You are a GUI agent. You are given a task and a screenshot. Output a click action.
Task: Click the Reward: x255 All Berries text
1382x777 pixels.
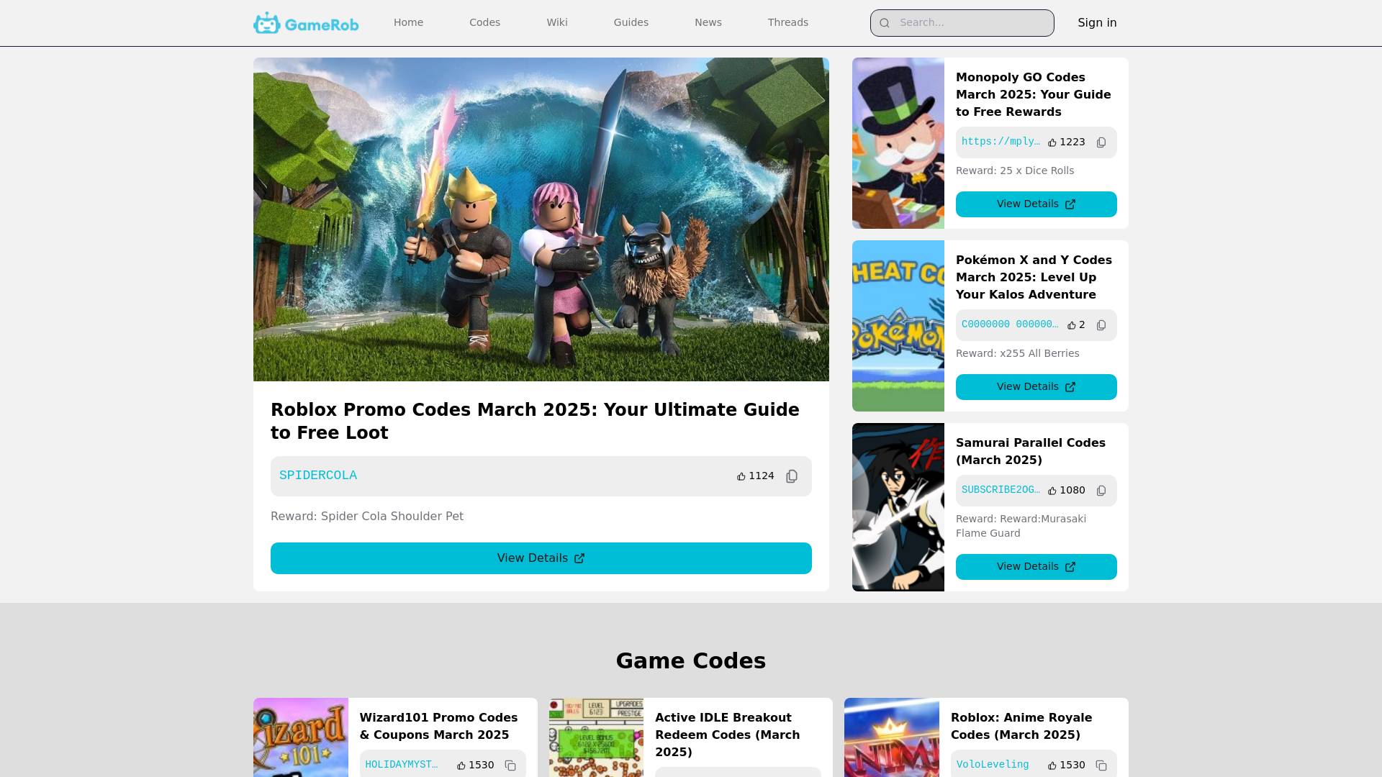coord(1018,354)
